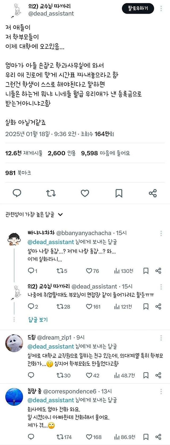The image size is (170, 445).
Task: Open more options menu on main post
Action: (161, 9)
